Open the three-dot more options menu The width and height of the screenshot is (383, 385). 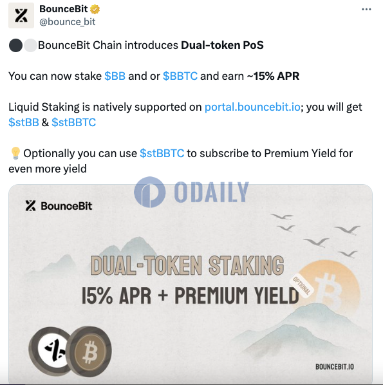click(x=366, y=9)
